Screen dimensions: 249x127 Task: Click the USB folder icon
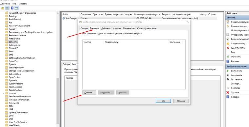click(x=6, y=119)
